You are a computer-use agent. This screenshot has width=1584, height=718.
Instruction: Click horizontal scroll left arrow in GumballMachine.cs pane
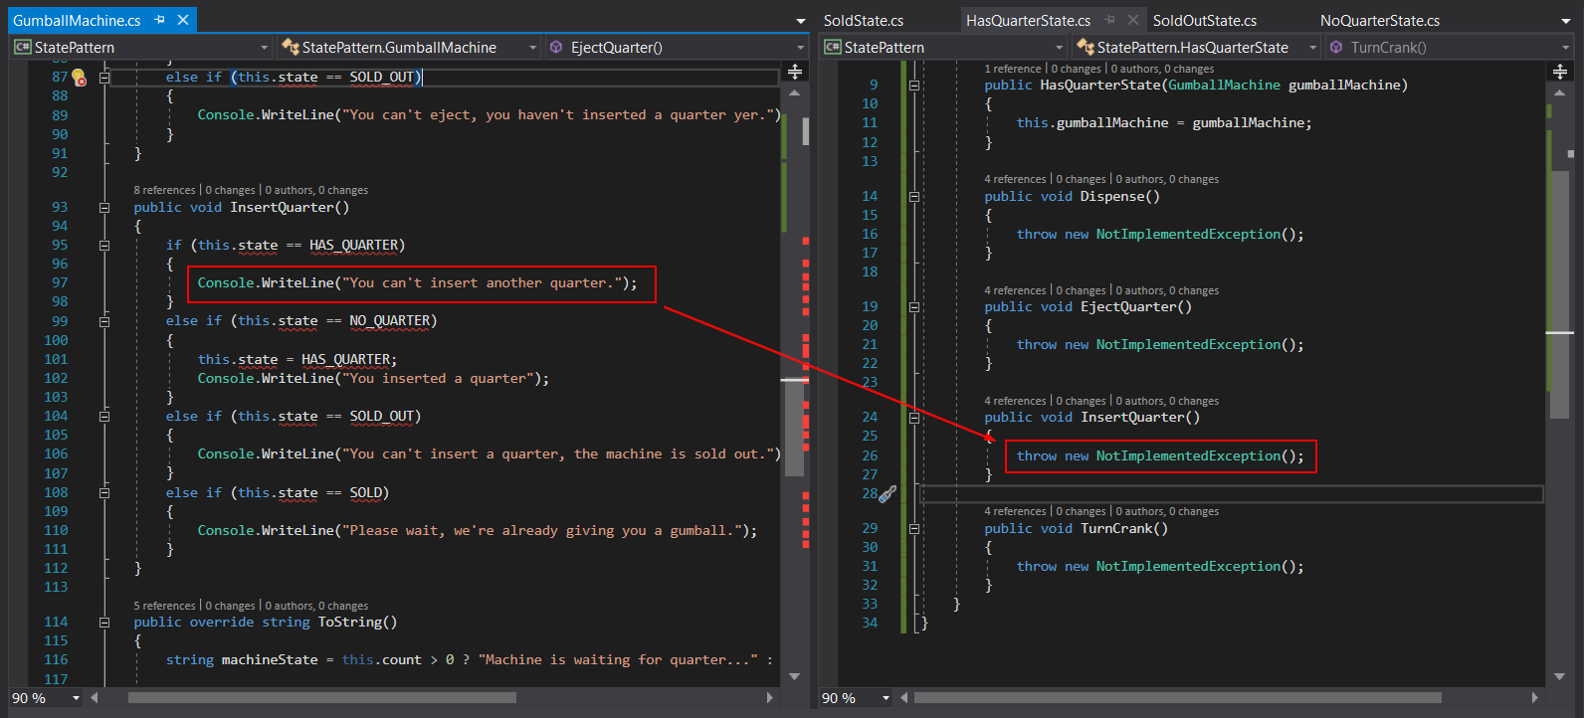coord(95,698)
